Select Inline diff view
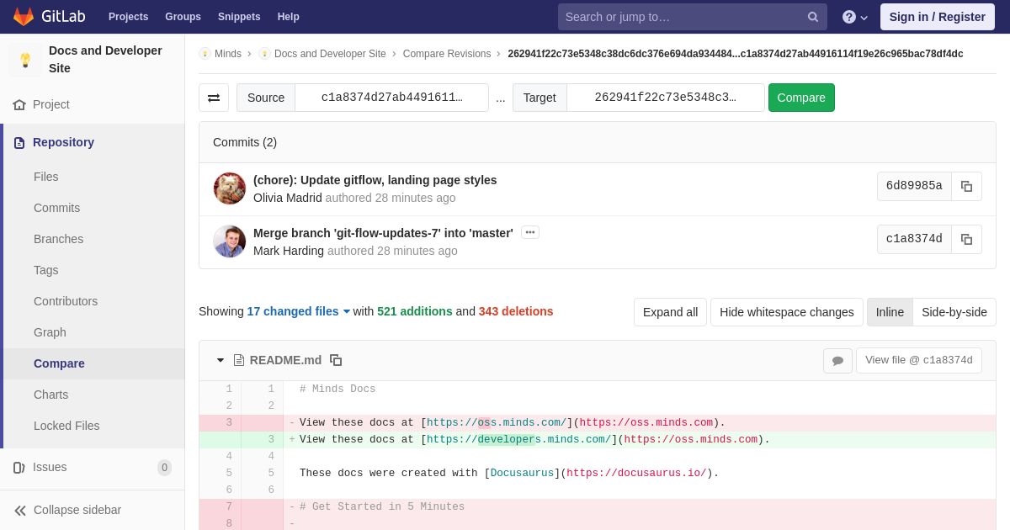The image size is (1010, 530). [x=890, y=312]
